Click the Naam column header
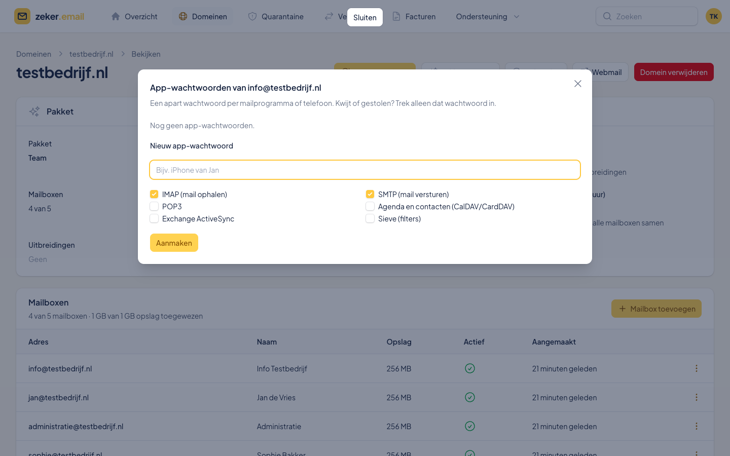Viewport: 730px width, 456px height. [267, 342]
